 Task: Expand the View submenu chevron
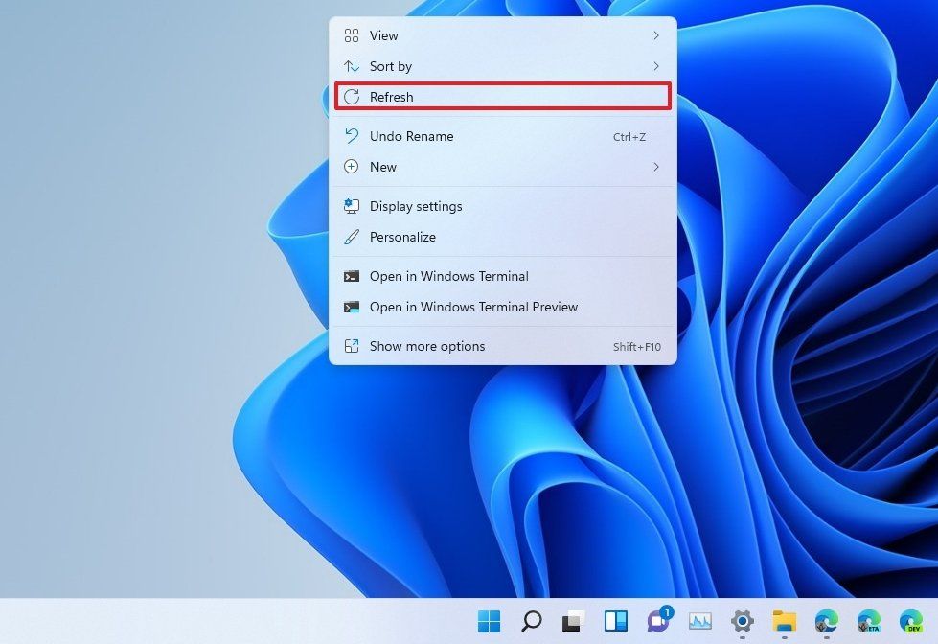(x=657, y=35)
